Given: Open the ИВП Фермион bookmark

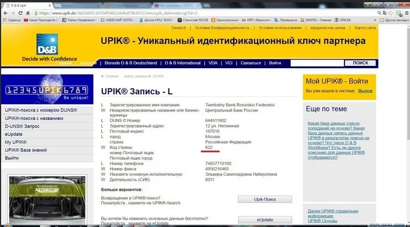Looking at the screenshot, I should pos(256,20).
